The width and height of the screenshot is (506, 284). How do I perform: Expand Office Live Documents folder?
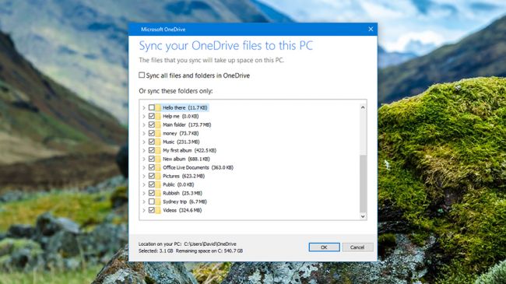[144, 167]
